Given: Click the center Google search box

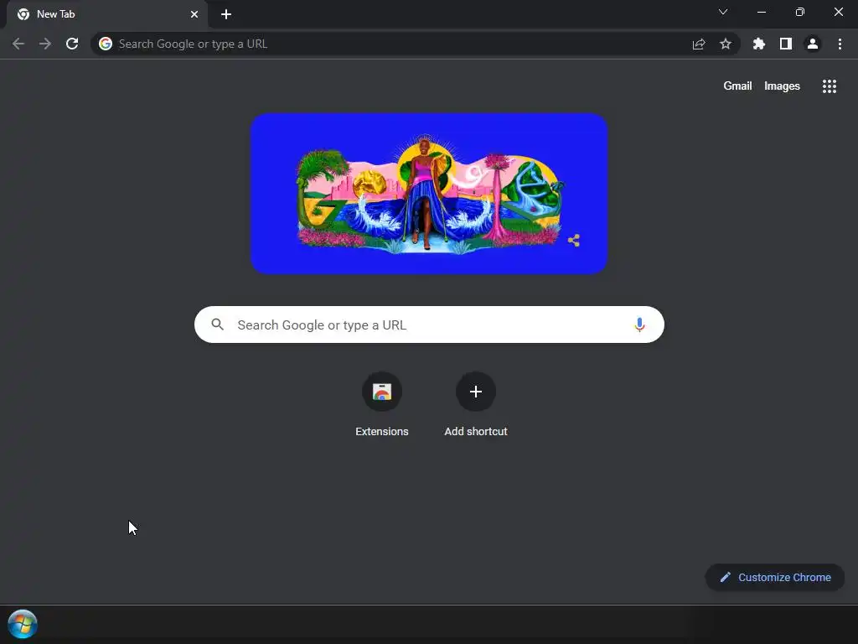Looking at the screenshot, I should click(x=429, y=325).
